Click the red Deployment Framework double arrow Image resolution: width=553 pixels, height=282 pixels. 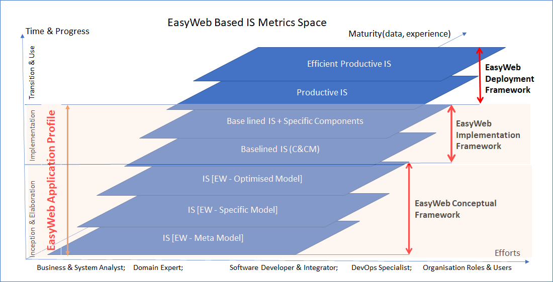tap(479, 75)
